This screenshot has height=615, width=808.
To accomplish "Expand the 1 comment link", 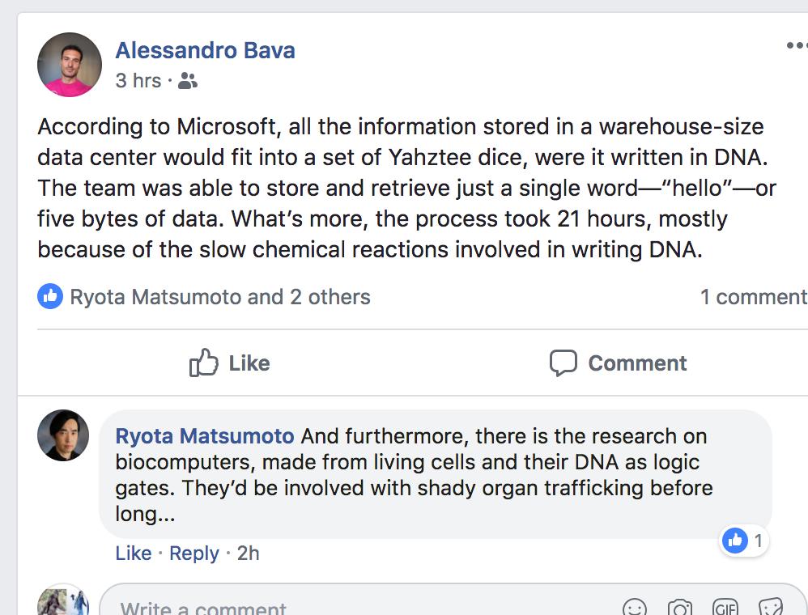I will click(754, 297).
